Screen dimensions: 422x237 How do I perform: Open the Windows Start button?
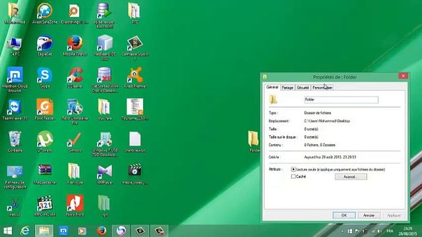(x=7, y=231)
